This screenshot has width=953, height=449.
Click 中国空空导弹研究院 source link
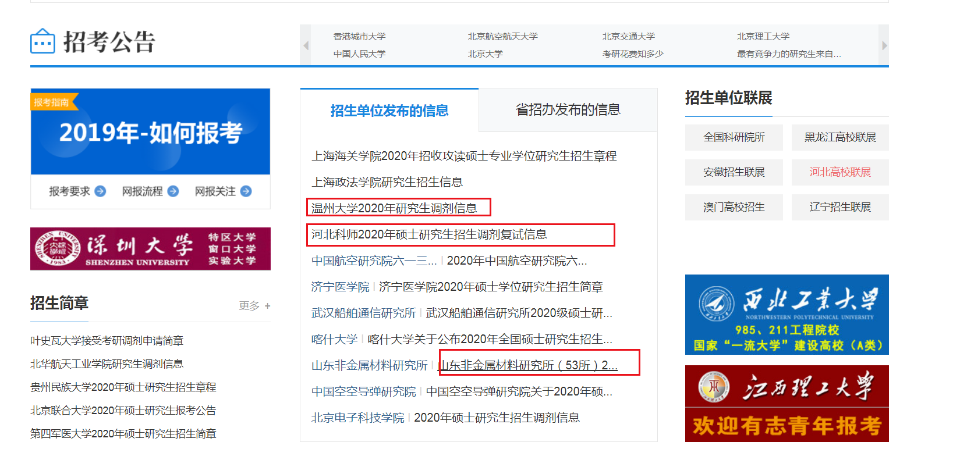363,391
